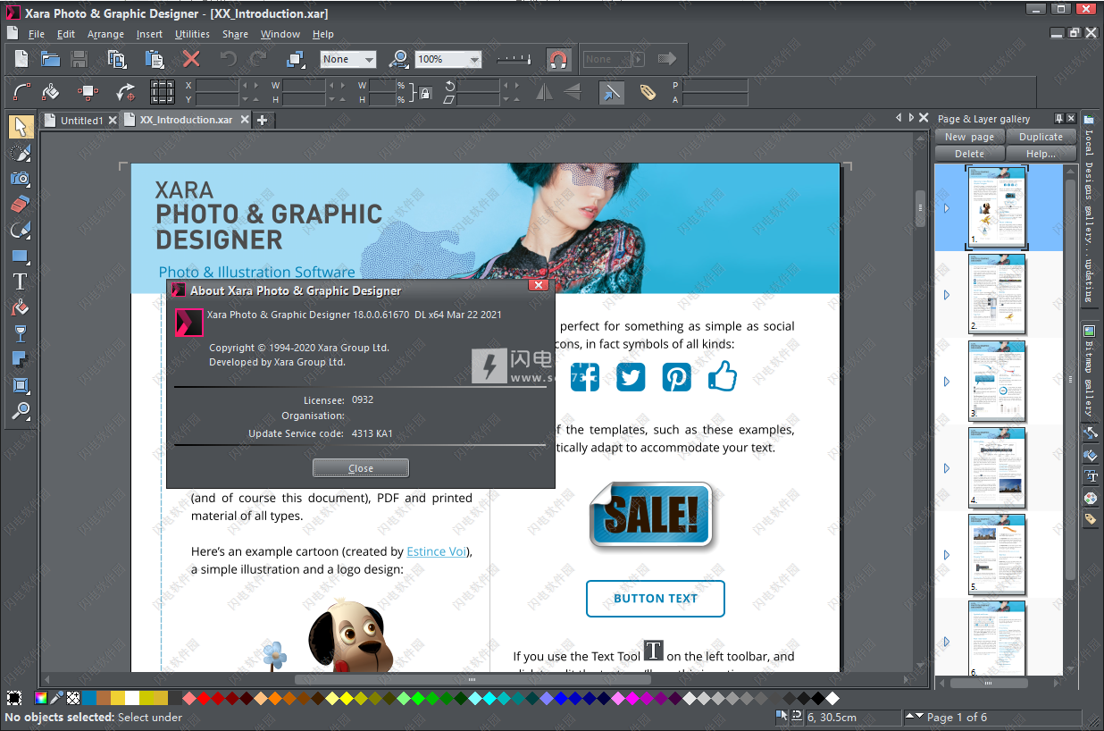
Task: Click the Duplicate page button
Action: [x=1041, y=137]
